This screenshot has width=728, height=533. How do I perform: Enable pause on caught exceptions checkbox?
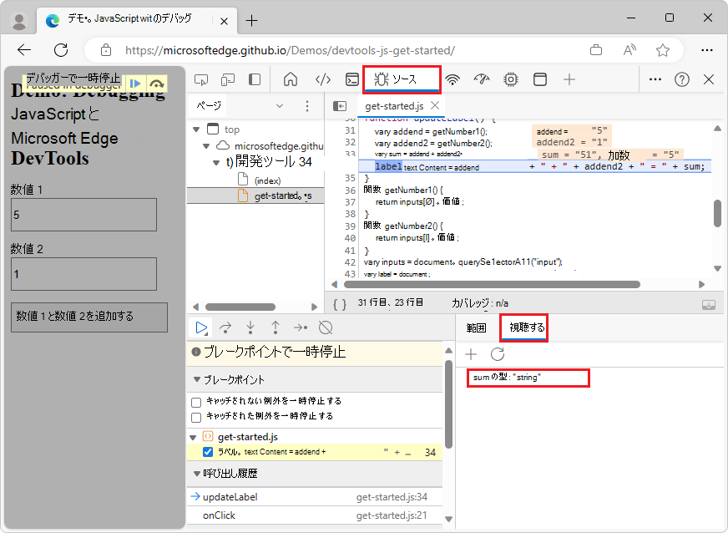[196, 416]
